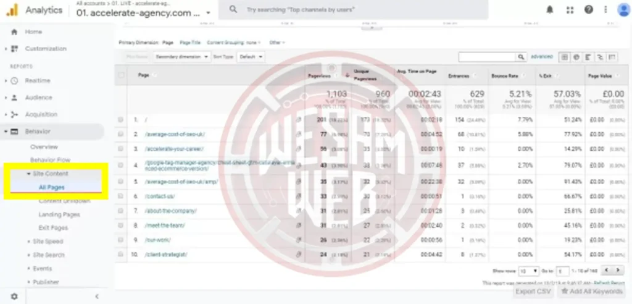This screenshot has width=632, height=304.
Task: Open the Google apps grid icon
Action: (569, 10)
